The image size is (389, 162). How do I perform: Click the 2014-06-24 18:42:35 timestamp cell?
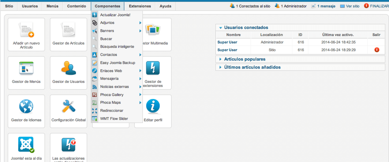[338, 42]
